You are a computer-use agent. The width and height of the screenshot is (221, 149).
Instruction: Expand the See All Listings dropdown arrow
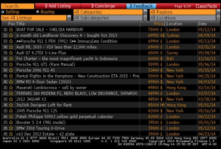coord(69,18)
